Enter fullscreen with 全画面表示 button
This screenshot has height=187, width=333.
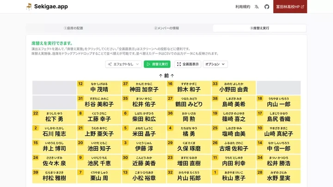[188, 64]
